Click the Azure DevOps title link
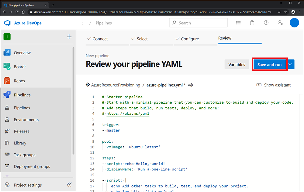This screenshot has width=304, height=192. [28, 23]
